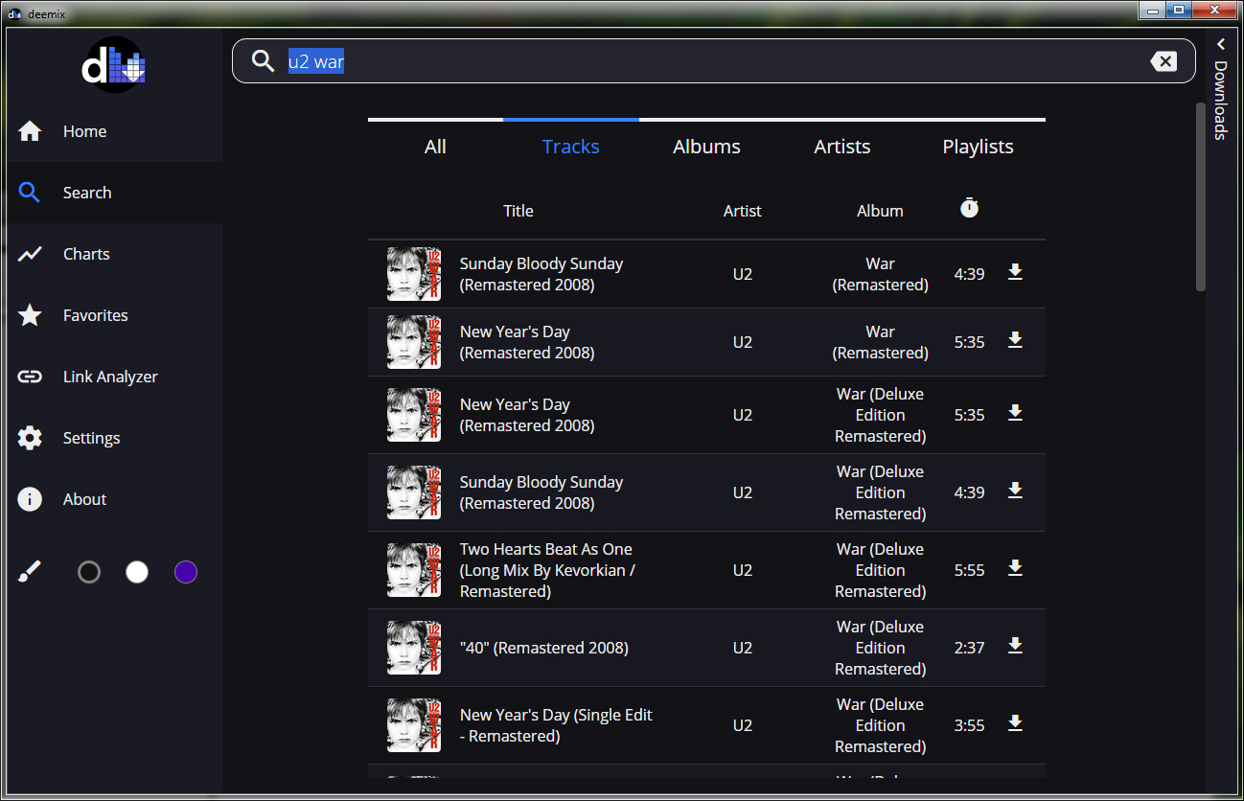The height and width of the screenshot is (801, 1244).
Task: Download Two Hearts Beat As One track
Action: 1015,569
